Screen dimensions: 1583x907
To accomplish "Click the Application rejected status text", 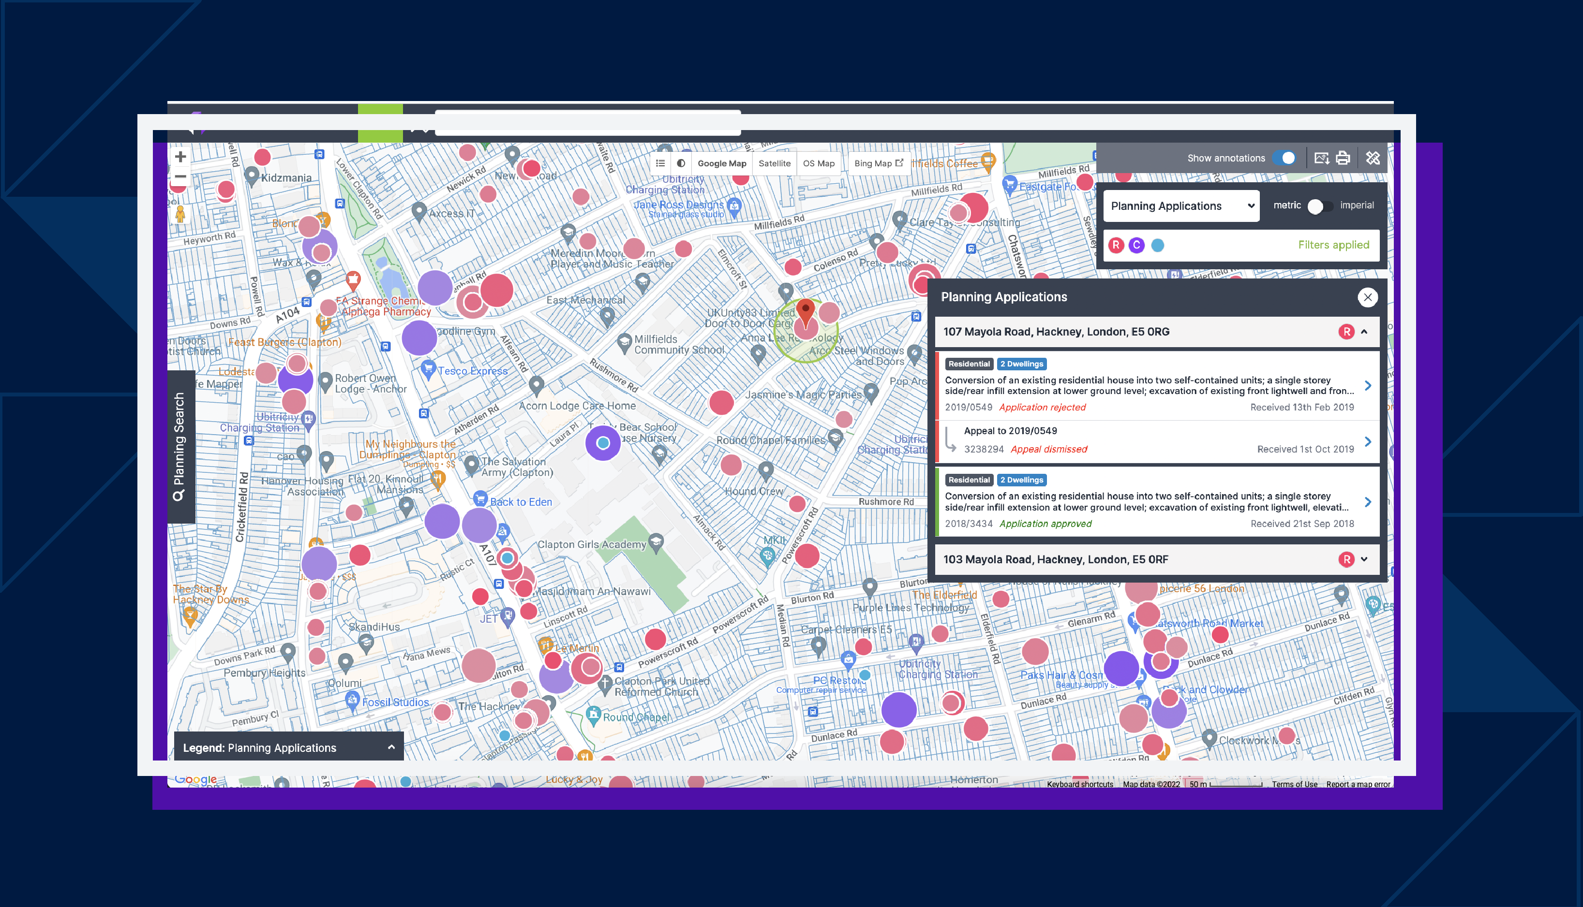I will pos(1042,408).
